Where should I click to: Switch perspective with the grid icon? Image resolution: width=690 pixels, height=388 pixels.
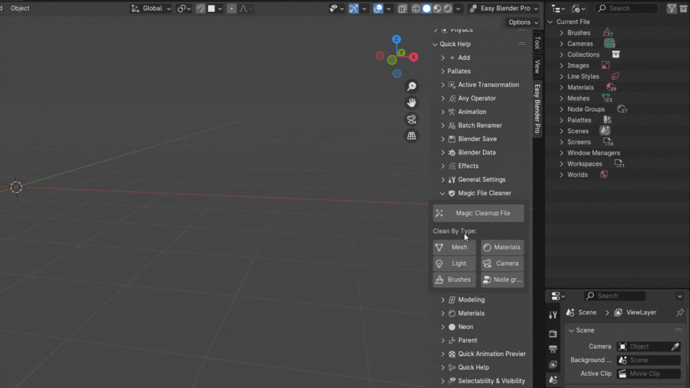(x=411, y=136)
